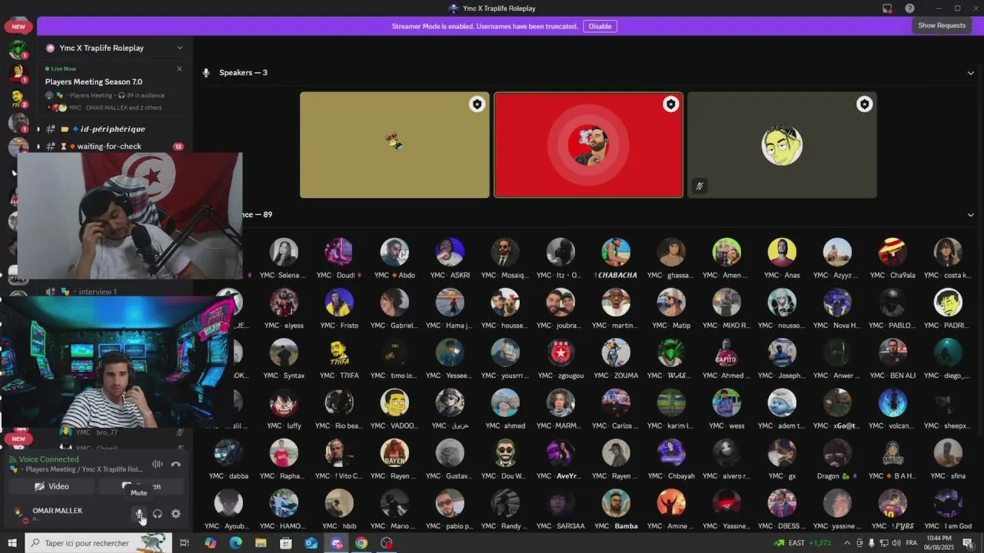Viewport: 984px width, 553px height.
Task: Collapse the Speakers section chevron
Action: click(x=970, y=73)
